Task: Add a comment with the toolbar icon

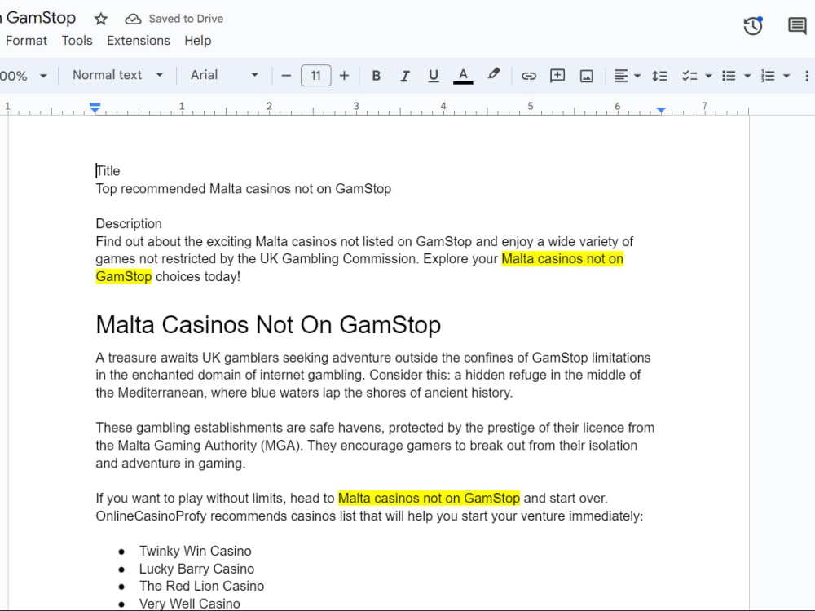Action: [557, 76]
